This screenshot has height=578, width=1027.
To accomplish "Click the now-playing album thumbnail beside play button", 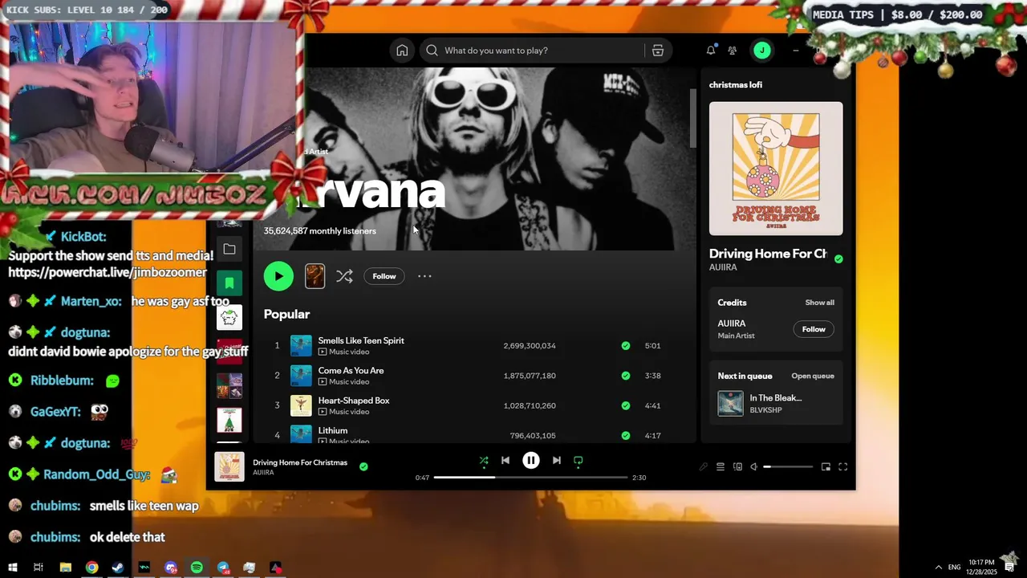I will [315, 276].
